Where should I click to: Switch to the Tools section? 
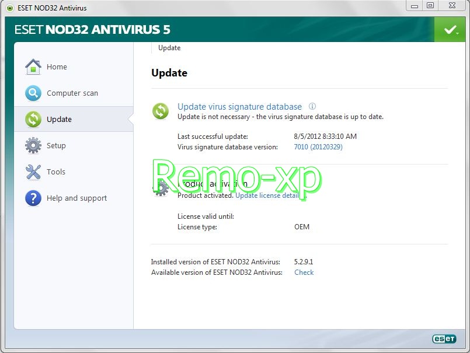(x=74, y=172)
